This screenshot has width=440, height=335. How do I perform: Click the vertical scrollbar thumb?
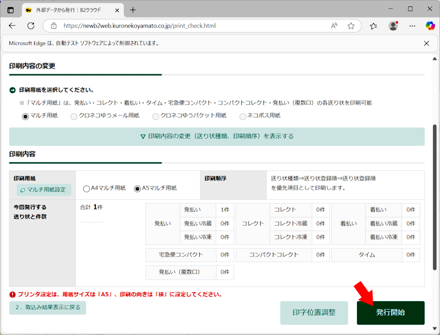point(435,197)
